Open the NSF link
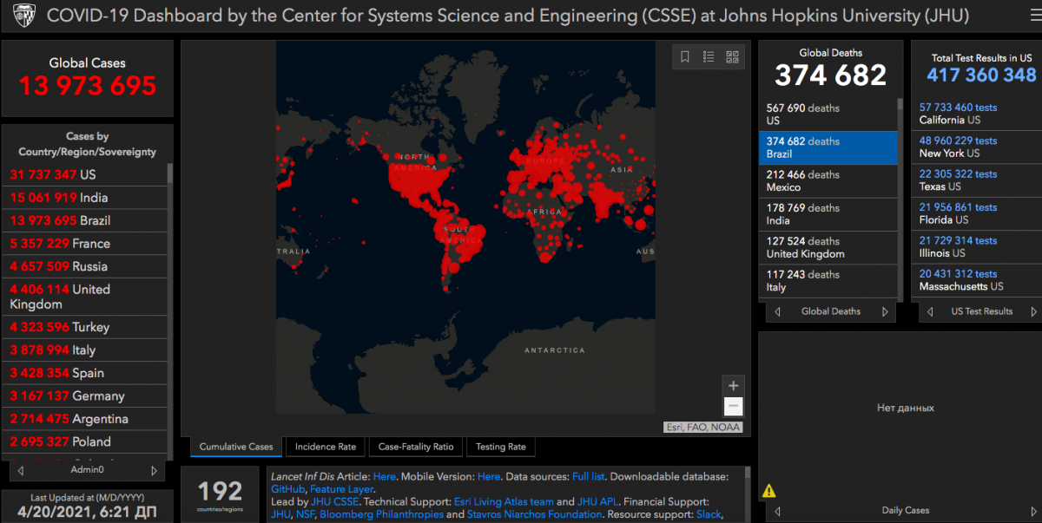 [306, 514]
